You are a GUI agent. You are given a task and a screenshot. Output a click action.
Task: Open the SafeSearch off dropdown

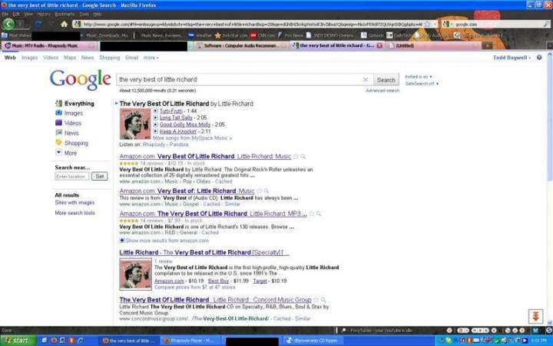(422, 84)
